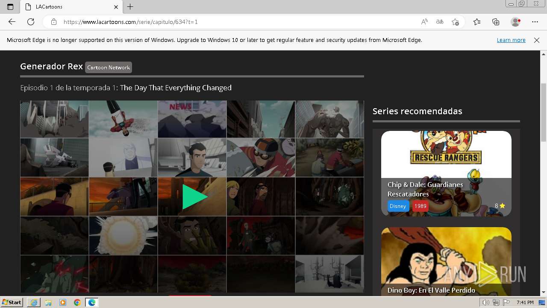Click the scrollbar up arrow
The image size is (547, 308).
tap(544, 54)
